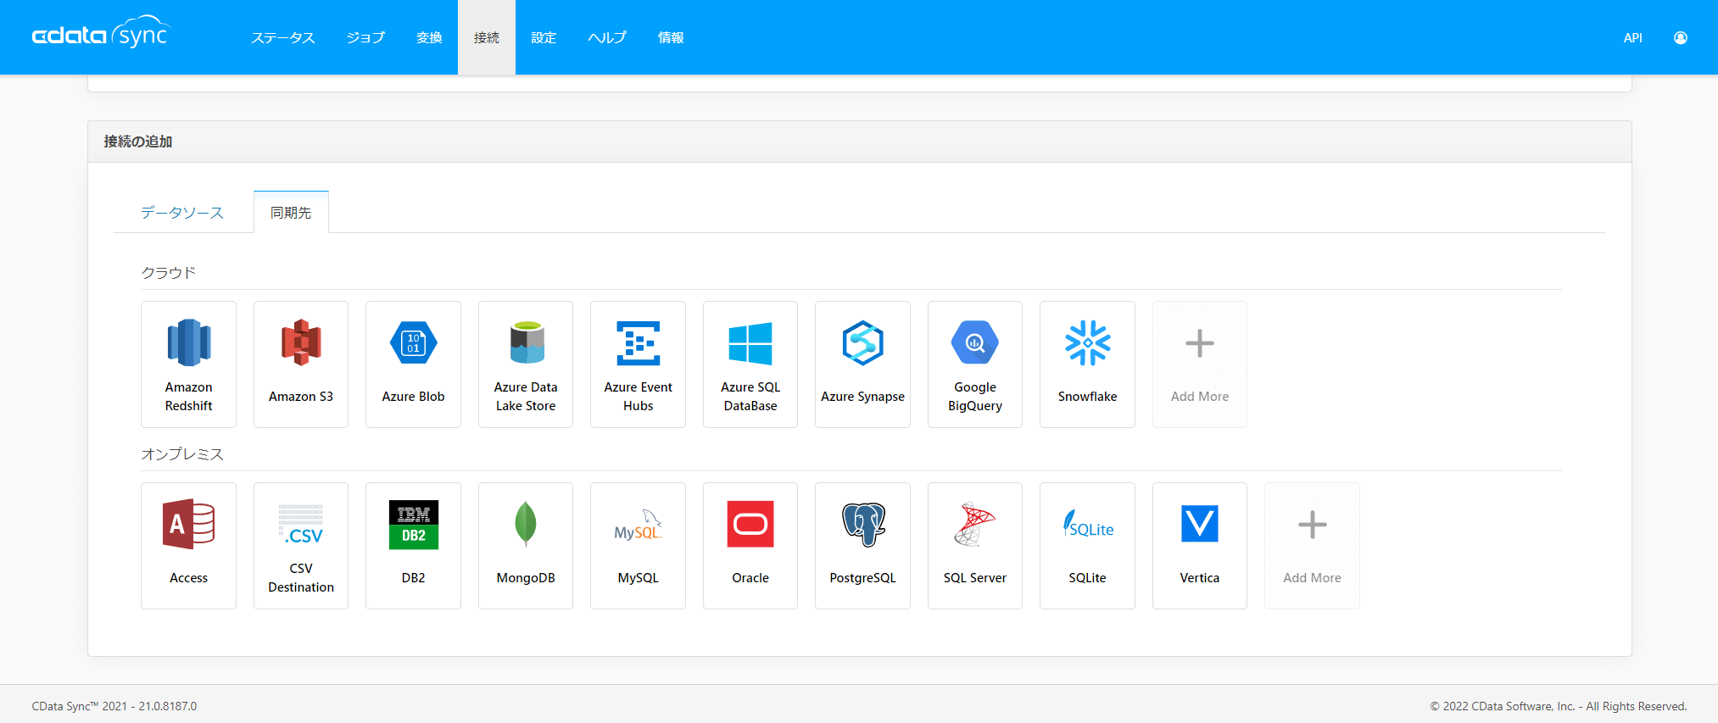The width and height of the screenshot is (1718, 723).
Task: Open the 情報 menu item
Action: pos(671,37)
